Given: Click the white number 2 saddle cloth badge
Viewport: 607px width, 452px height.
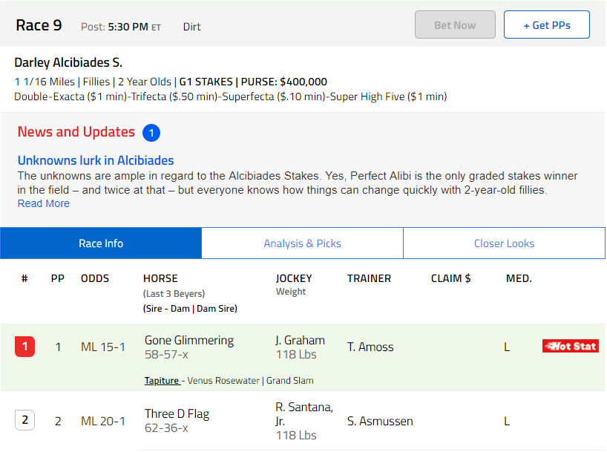Looking at the screenshot, I should [24, 421].
